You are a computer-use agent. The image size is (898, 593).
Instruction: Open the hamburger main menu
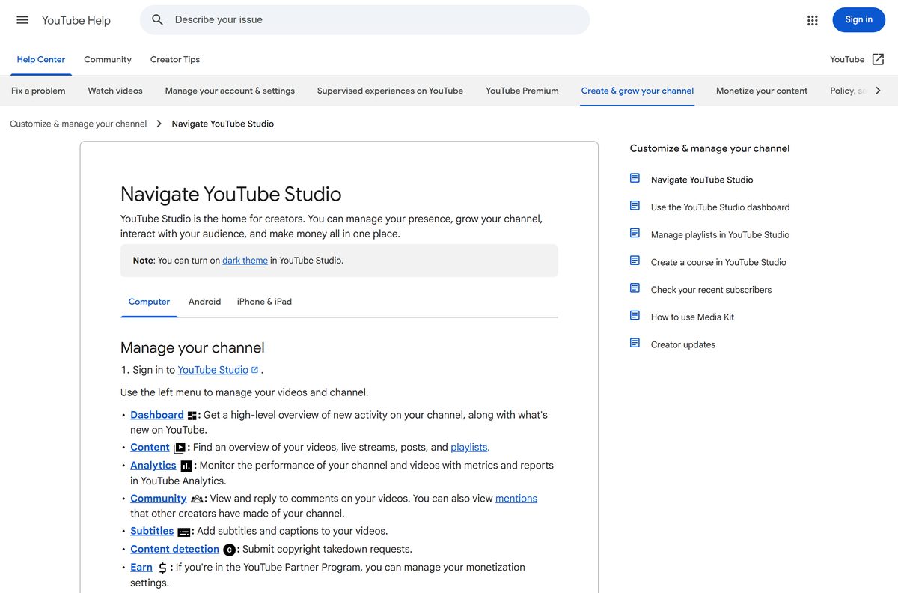22,20
